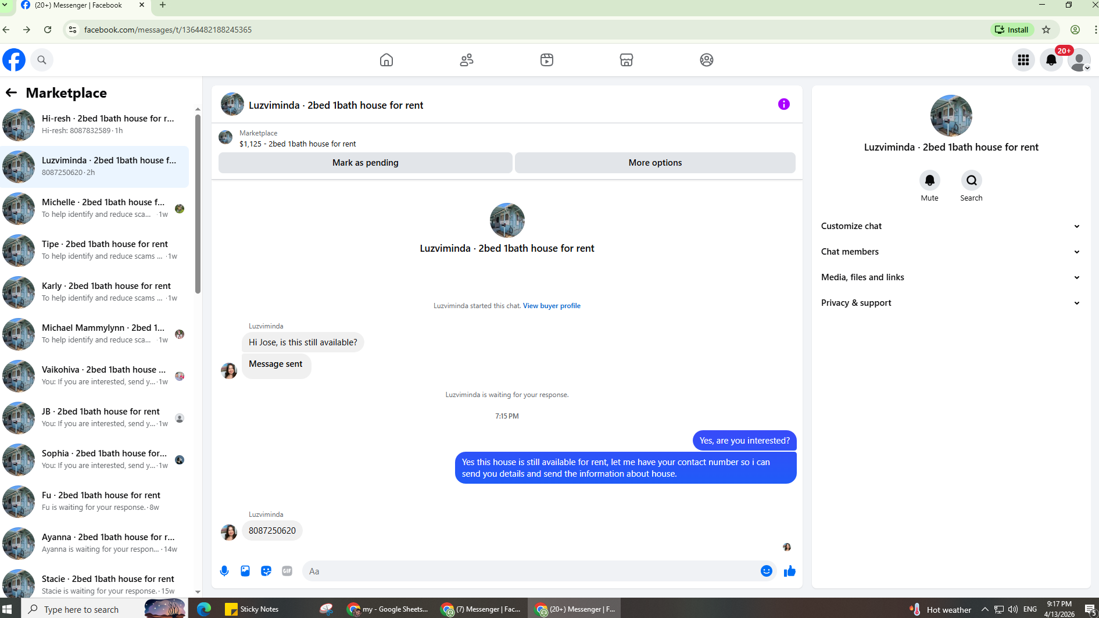Open account profile menu
This screenshot has height=618, width=1099.
tap(1079, 60)
